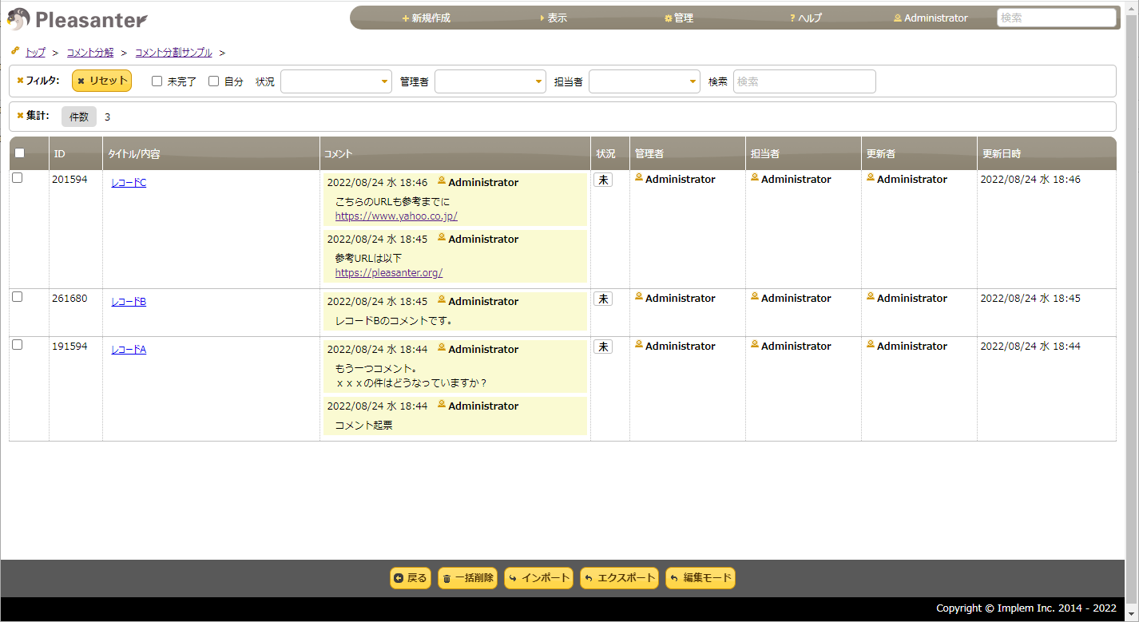Viewport: 1139px width, 622px height.
Task: Click the 検索 filter input field
Action: pos(804,81)
